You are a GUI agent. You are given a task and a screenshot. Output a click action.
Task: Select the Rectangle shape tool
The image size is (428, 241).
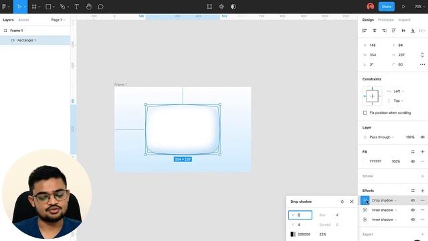coord(48,7)
